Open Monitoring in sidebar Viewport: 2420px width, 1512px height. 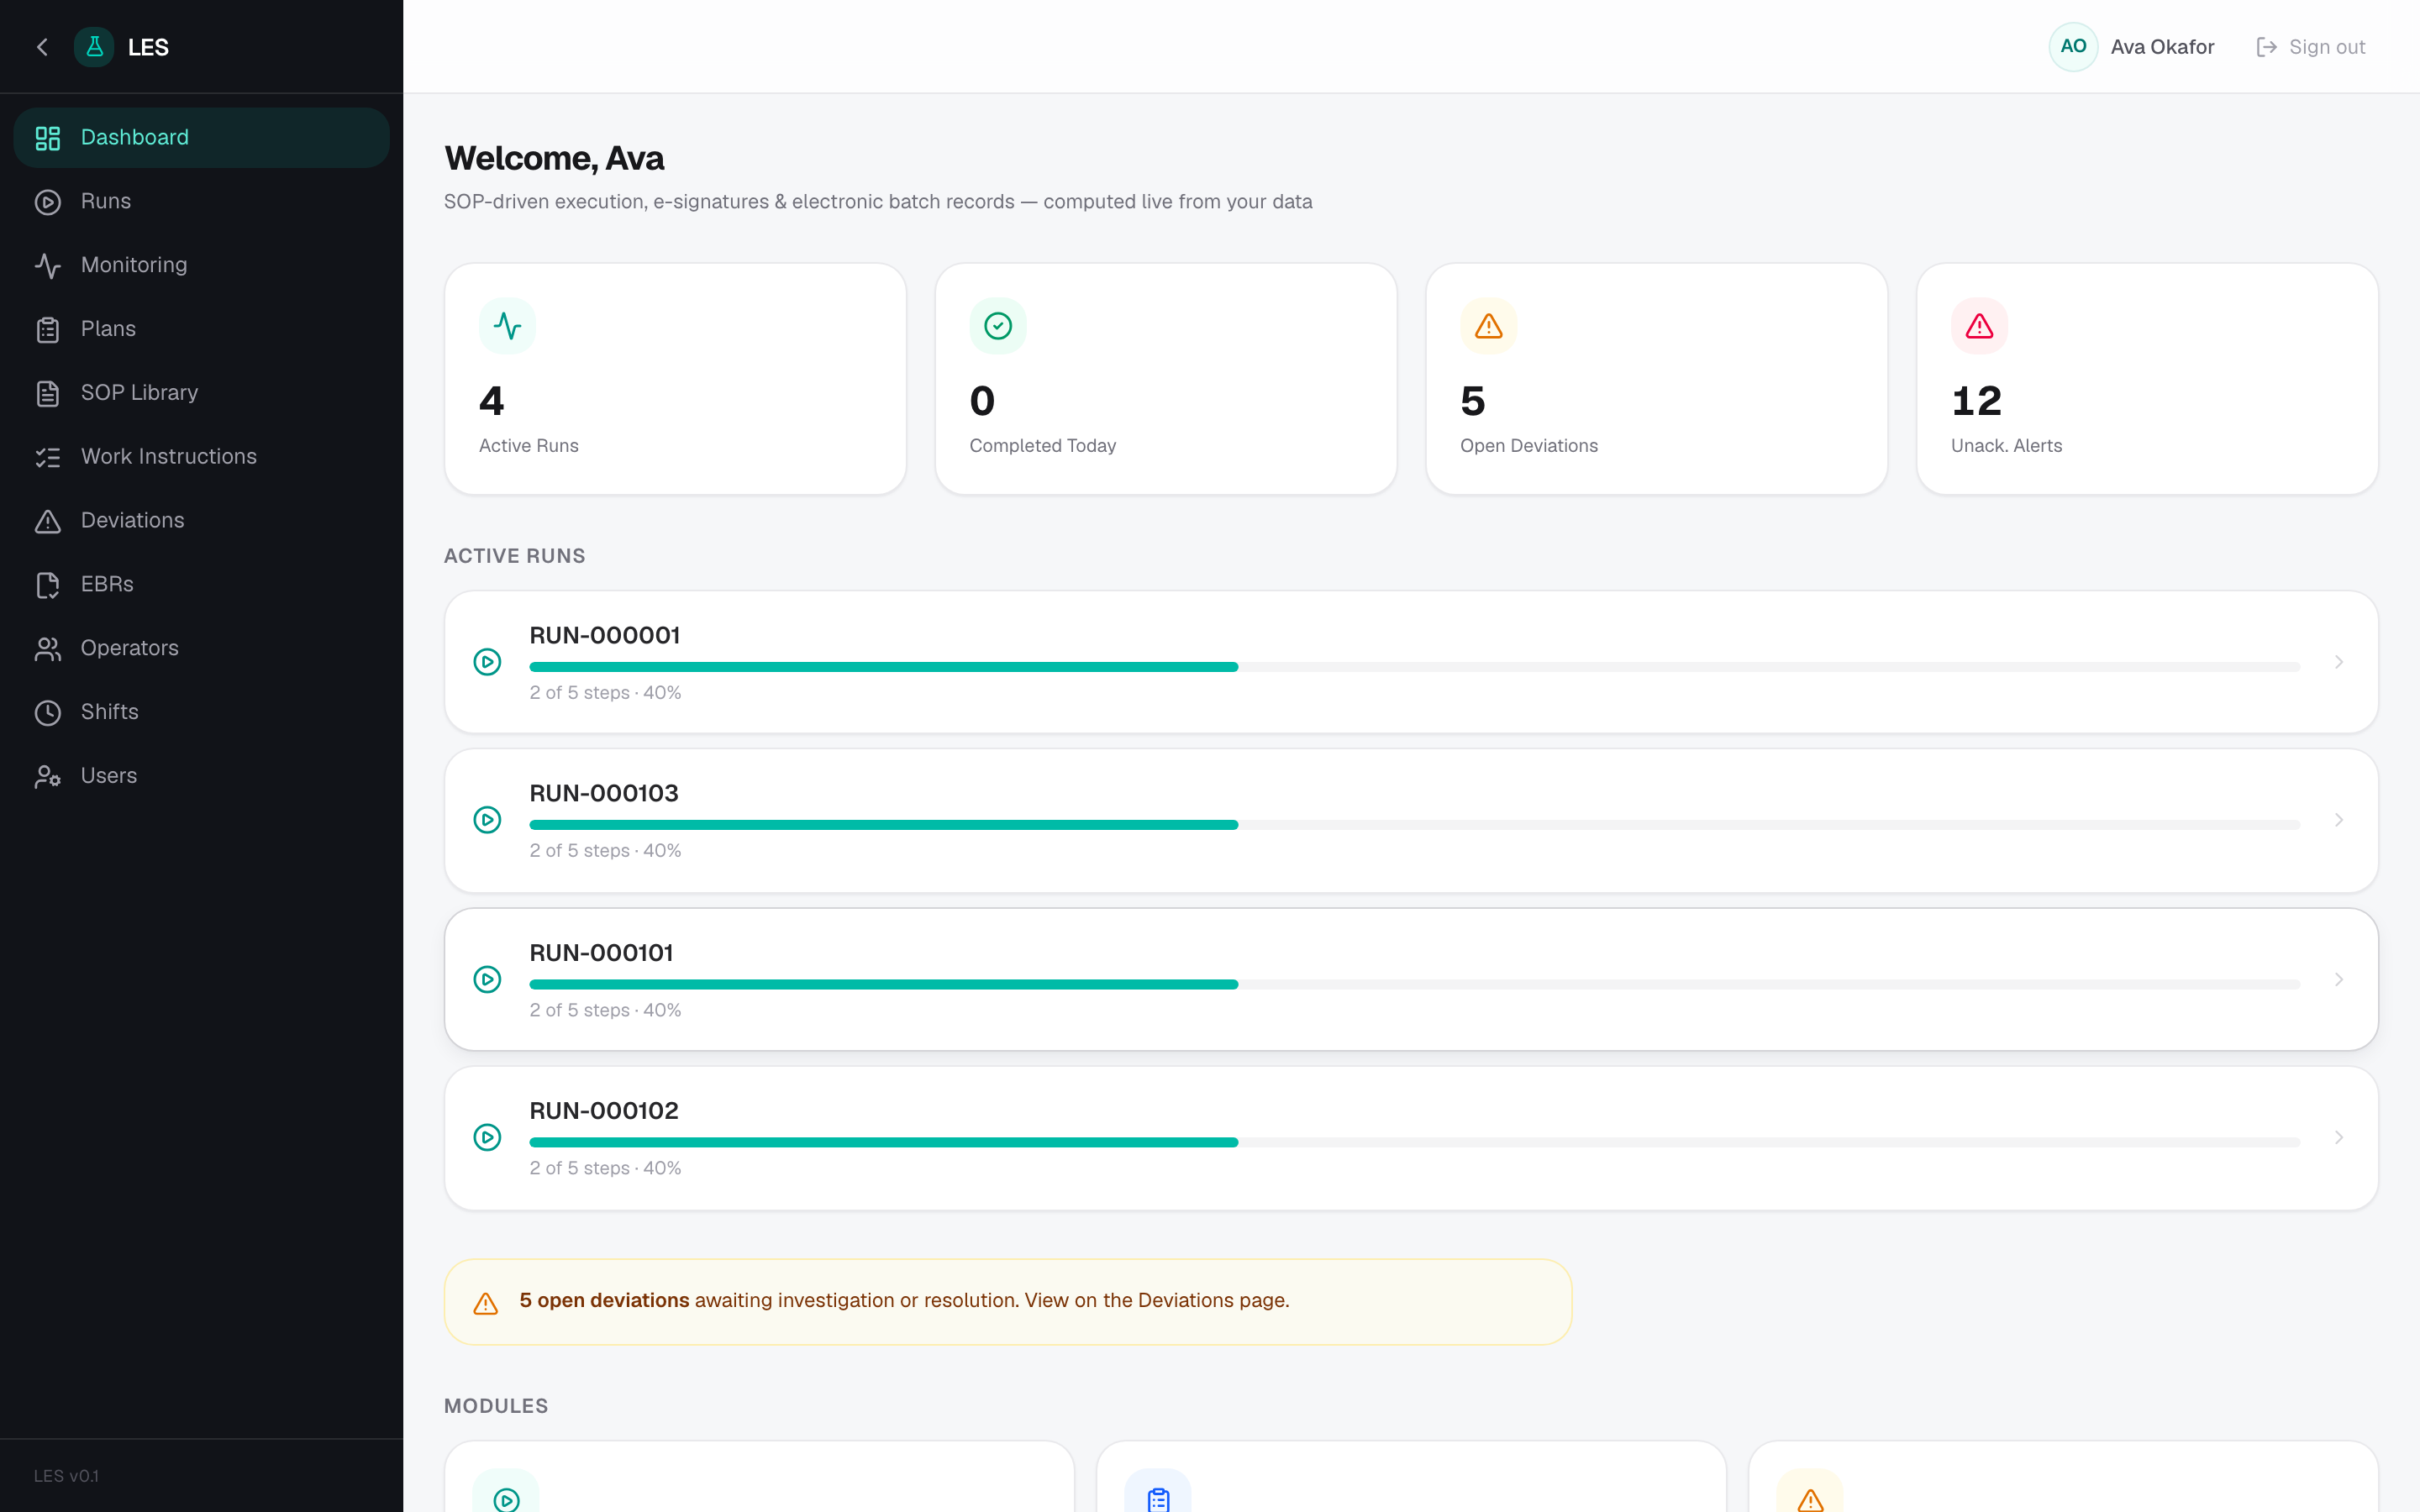click(201, 266)
